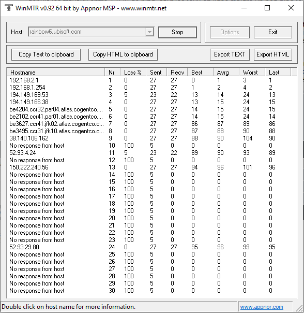This screenshot has width=304, height=313.
Task: Sort by the Hostname column header
Action: (56, 72)
